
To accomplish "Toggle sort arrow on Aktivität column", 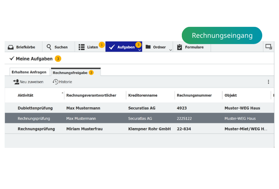I will tap(62, 93).
